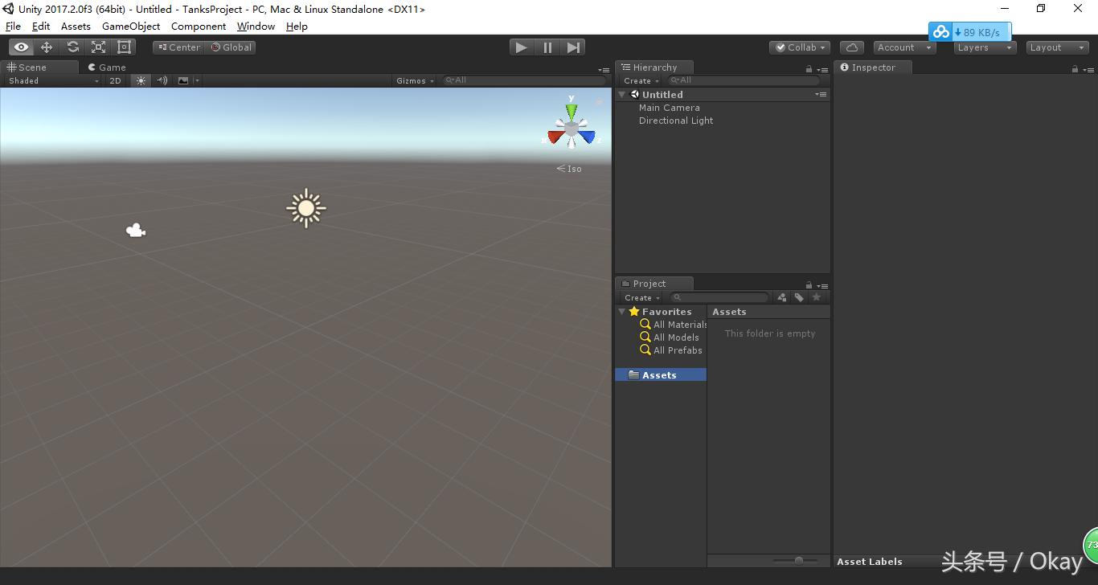The height and width of the screenshot is (585, 1098).
Task: Open the Layout dropdown
Action: (x=1055, y=47)
